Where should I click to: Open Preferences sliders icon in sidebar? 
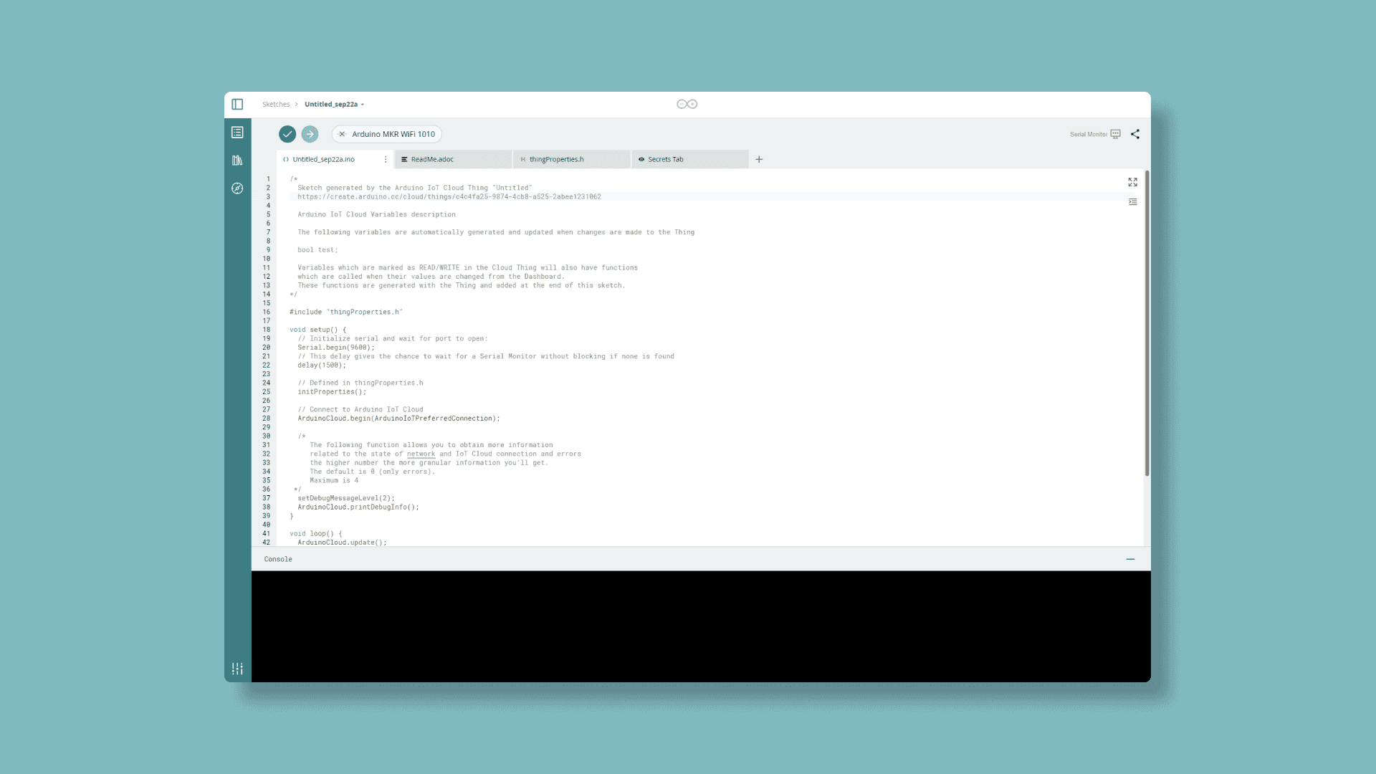click(237, 669)
